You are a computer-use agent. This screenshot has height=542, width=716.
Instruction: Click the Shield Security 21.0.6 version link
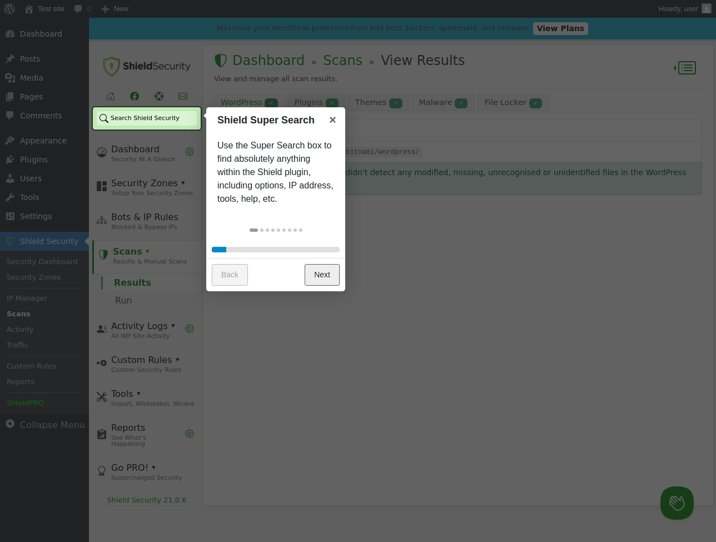click(x=147, y=500)
